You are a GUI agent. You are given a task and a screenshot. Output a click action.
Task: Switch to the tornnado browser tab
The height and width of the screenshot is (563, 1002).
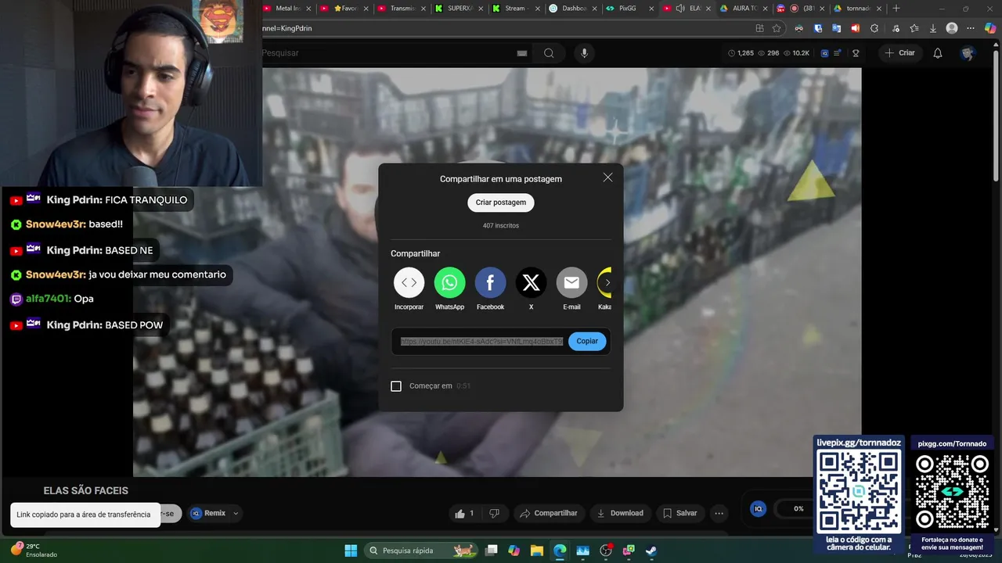point(856,9)
